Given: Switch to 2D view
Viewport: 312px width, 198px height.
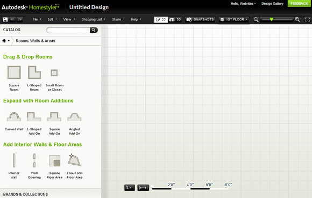Looking at the screenshot, I should tap(161, 19).
